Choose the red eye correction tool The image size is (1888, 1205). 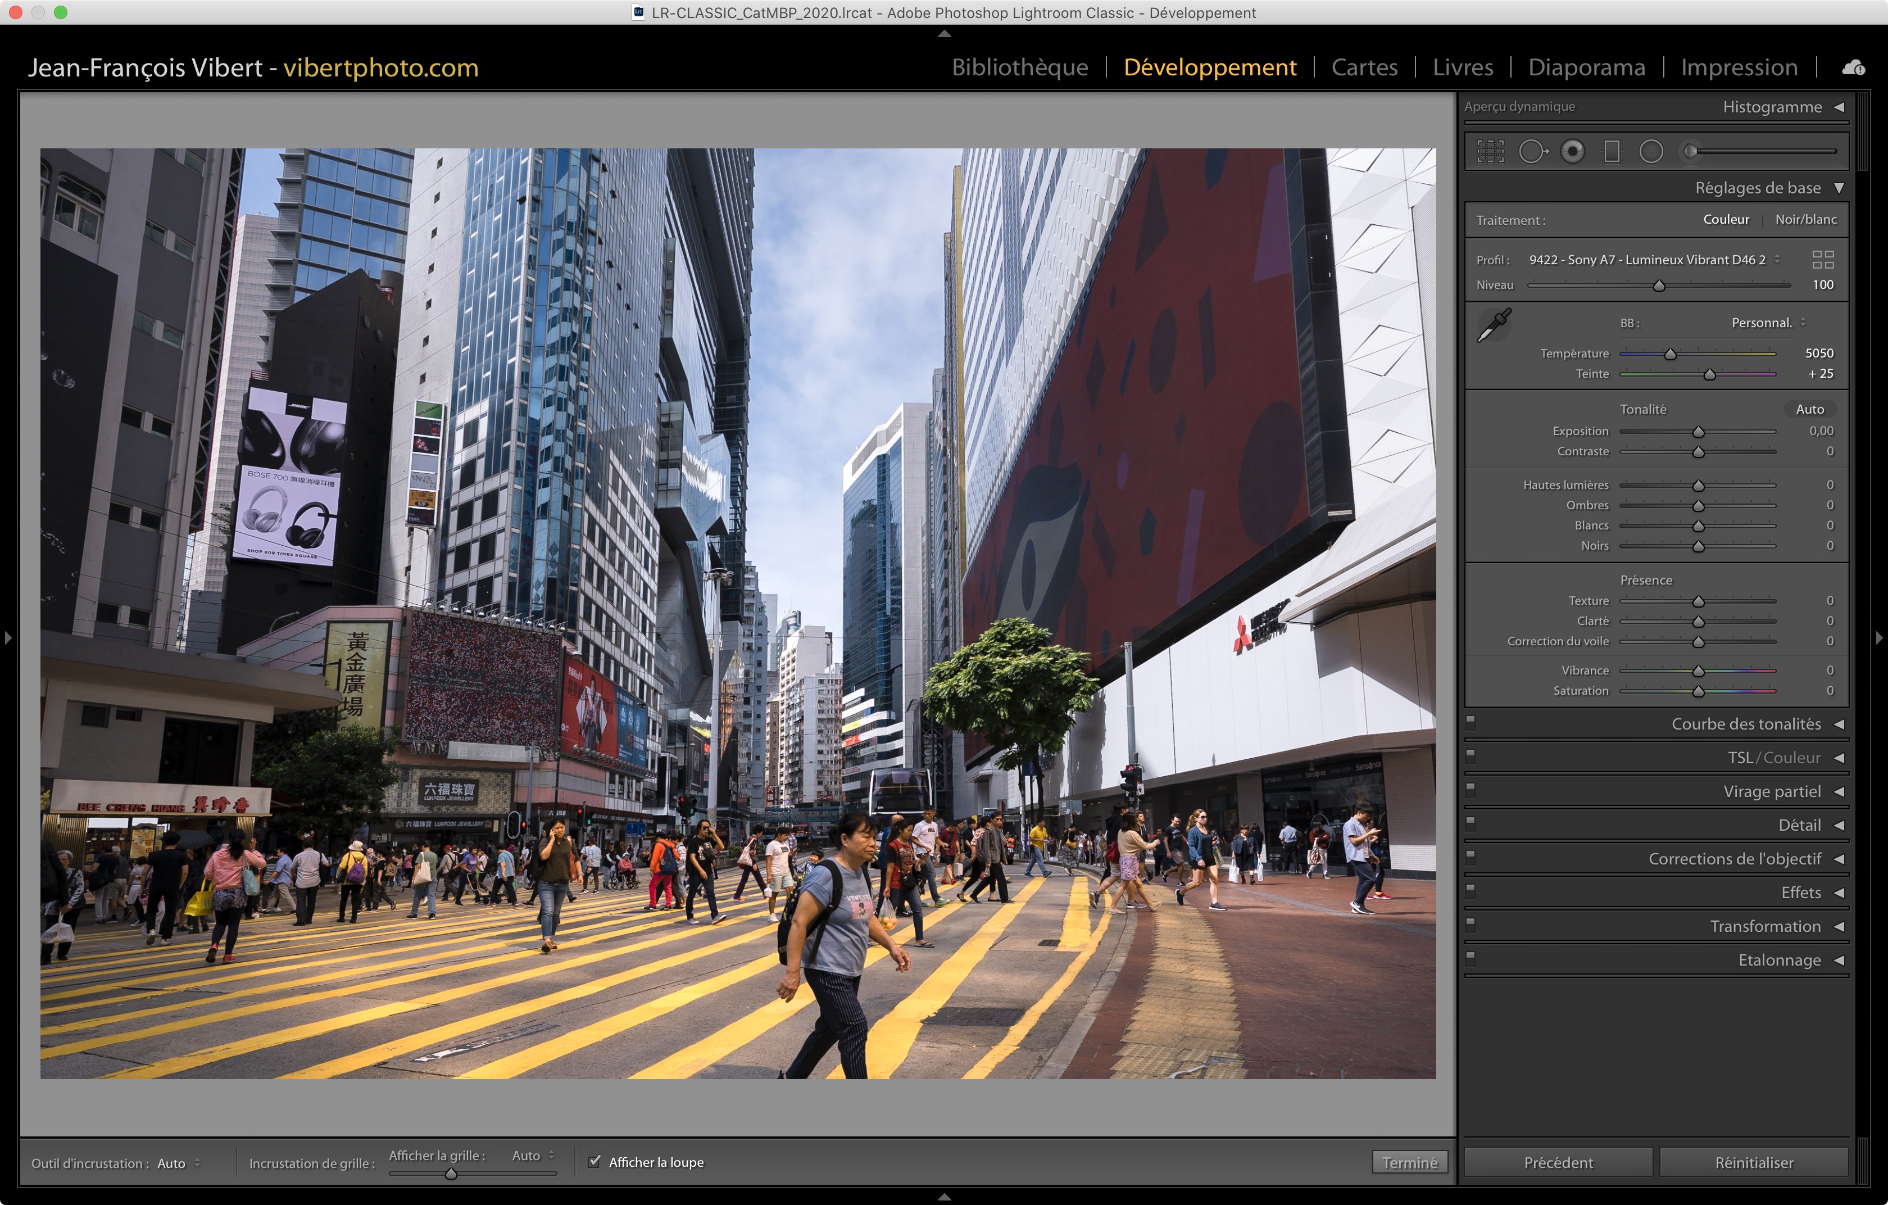[1572, 151]
